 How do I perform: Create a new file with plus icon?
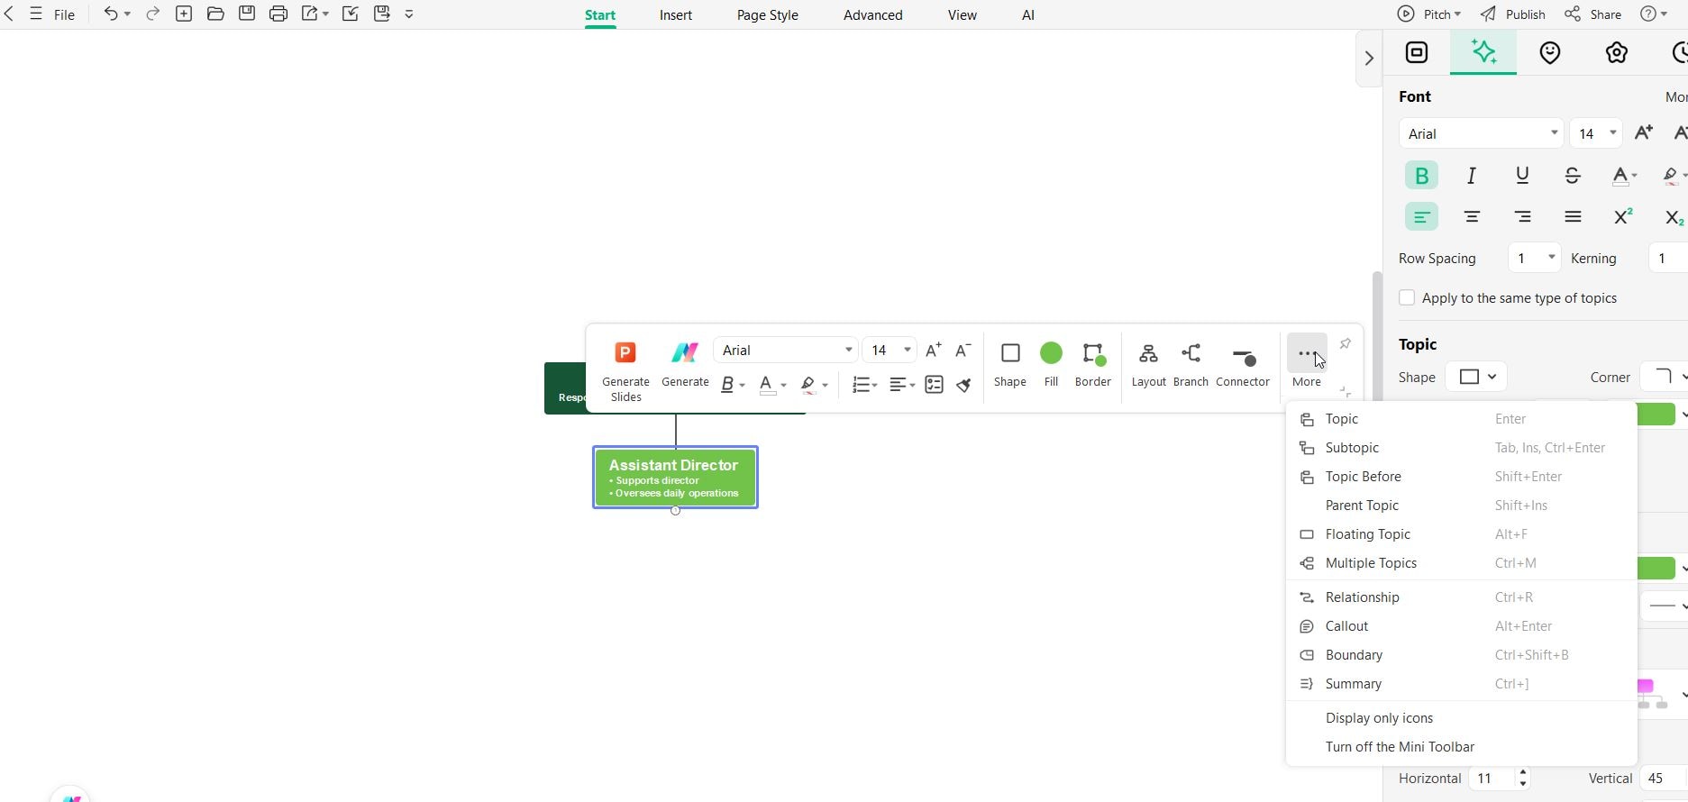(x=184, y=14)
